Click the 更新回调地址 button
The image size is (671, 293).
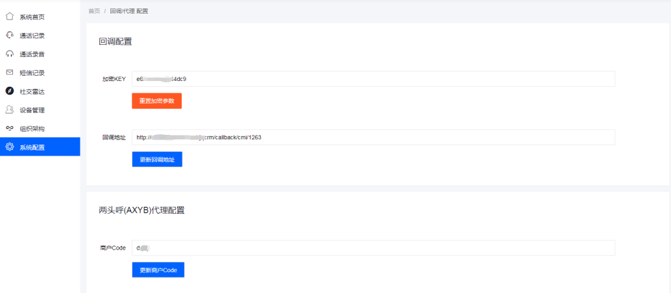(157, 159)
